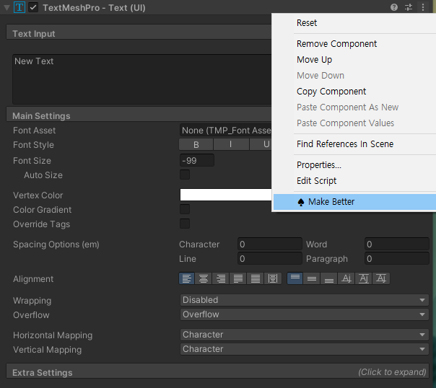Click the Font Size field showing -99

197,160
